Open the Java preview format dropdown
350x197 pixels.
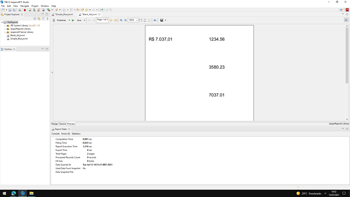pos(84,20)
